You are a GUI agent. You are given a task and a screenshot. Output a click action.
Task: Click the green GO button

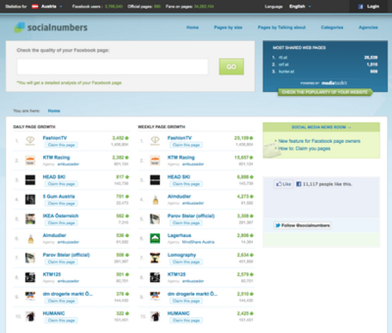pyautogui.click(x=232, y=67)
